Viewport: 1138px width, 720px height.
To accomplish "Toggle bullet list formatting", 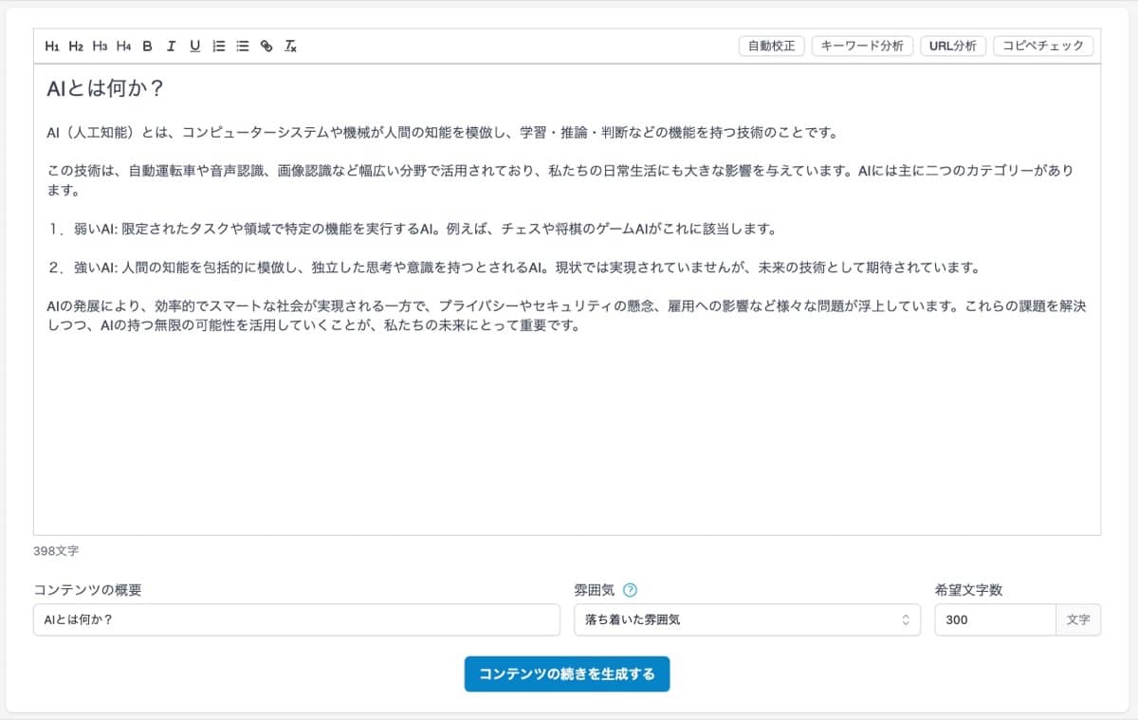I will point(242,46).
